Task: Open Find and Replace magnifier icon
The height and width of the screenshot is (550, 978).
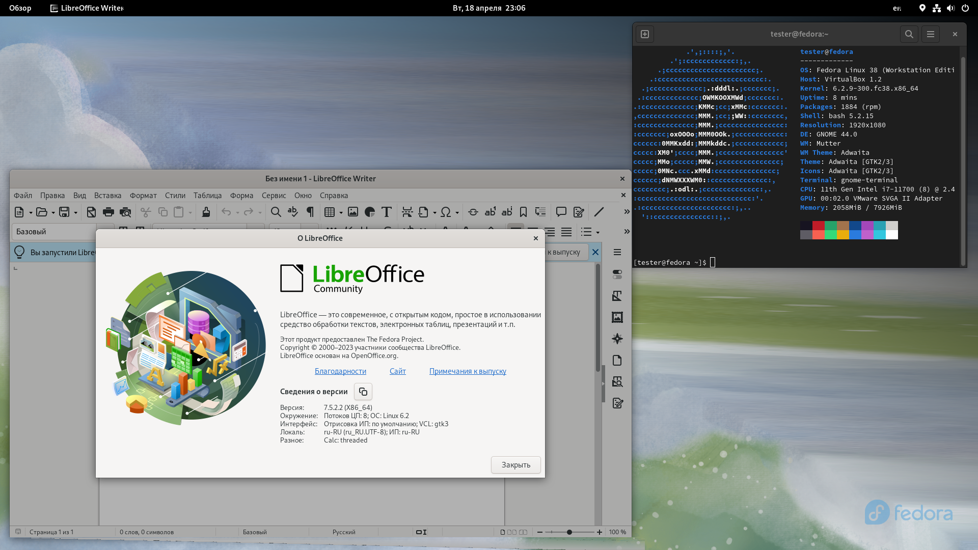Action: pyautogui.click(x=276, y=212)
